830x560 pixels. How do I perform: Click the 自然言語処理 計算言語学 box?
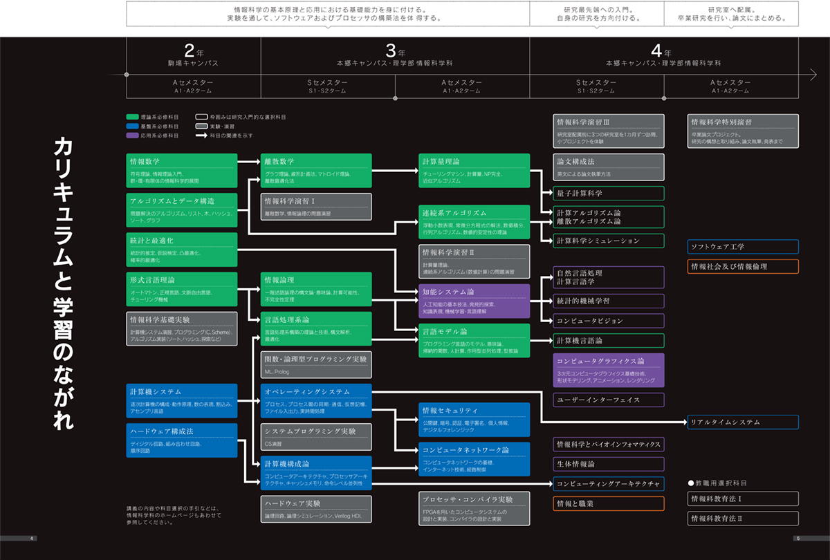point(609,277)
